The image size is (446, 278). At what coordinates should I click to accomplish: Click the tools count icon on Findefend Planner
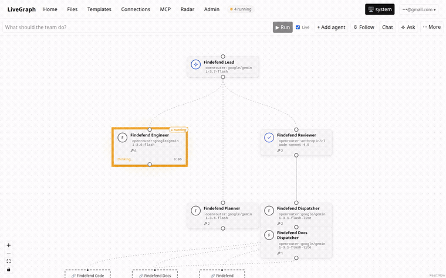tap(207, 224)
